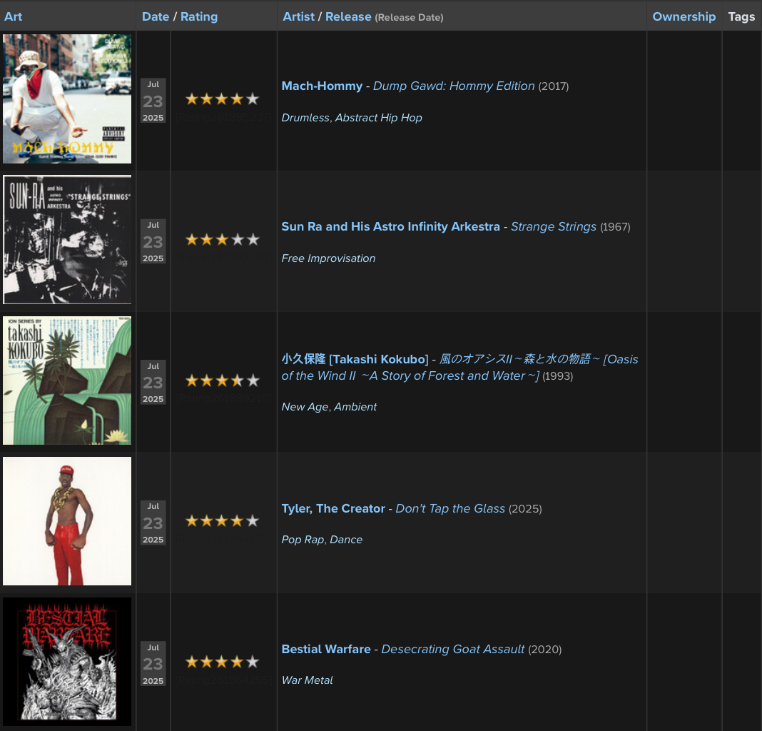
Task: Open the Mach-Hommy artist page
Action: tap(322, 86)
